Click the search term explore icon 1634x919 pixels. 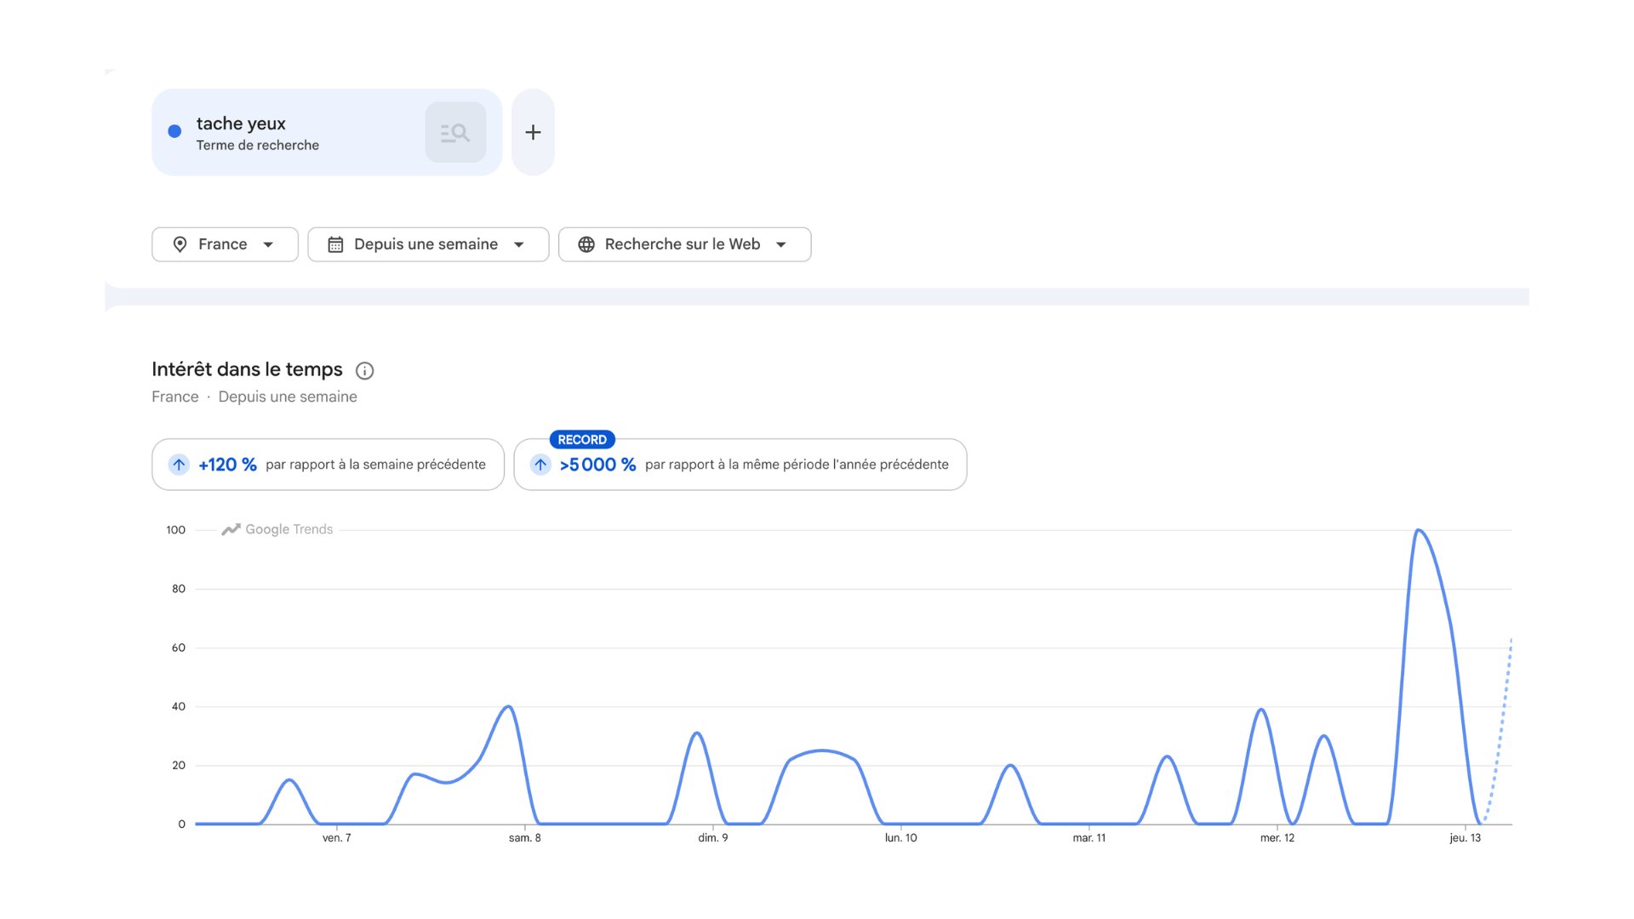[x=455, y=133]
